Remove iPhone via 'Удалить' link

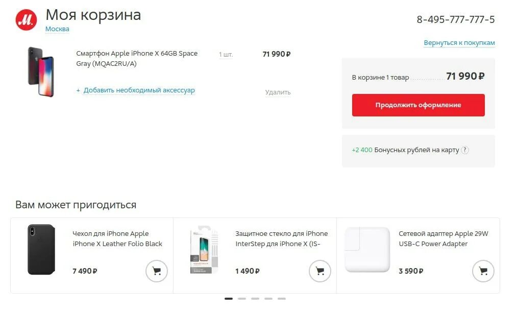pyautogui.click(x=278, y=92)
